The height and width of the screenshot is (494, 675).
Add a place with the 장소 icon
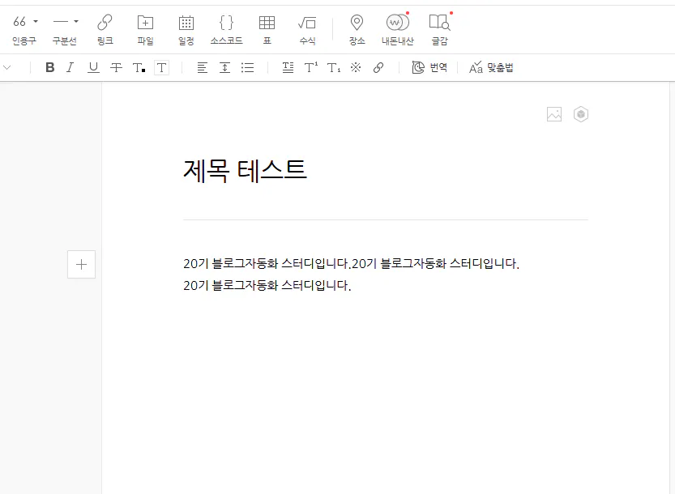coord(357,29)
